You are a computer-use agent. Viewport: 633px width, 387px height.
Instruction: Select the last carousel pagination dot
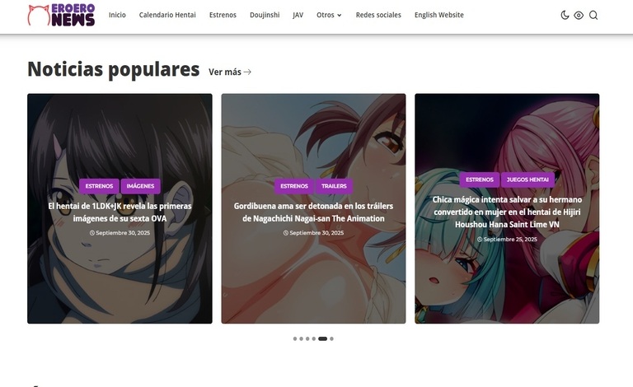331,338
